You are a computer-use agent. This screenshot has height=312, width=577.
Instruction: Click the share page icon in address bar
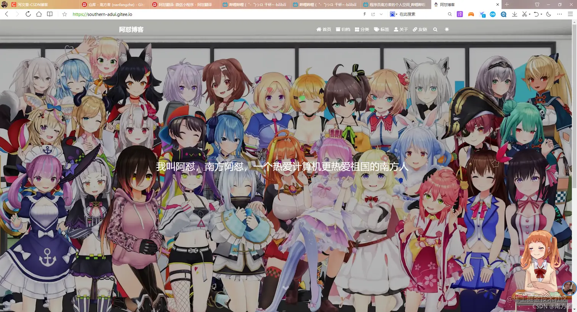point(373,14)
